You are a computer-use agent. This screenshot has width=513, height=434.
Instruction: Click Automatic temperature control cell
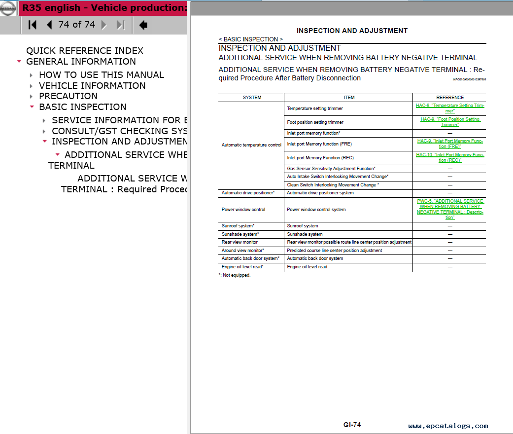(x=251, y=145)
